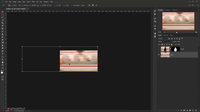The width and height of the screenshot is (200, 112).
Task: Select the Dodge tool
Action: point(2,48)
